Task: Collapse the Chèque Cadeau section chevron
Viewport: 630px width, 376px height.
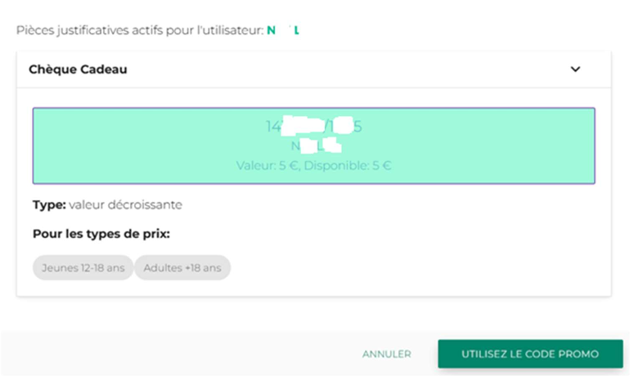Action: coord(575,69)
